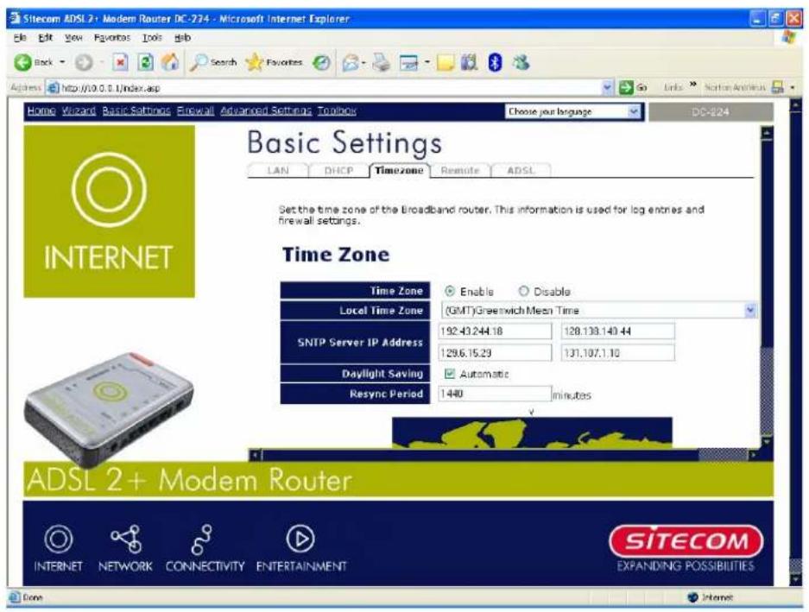Screen dimensions: 809x612
Task: Click the Print toolbar icon
Action: (382, 62)
